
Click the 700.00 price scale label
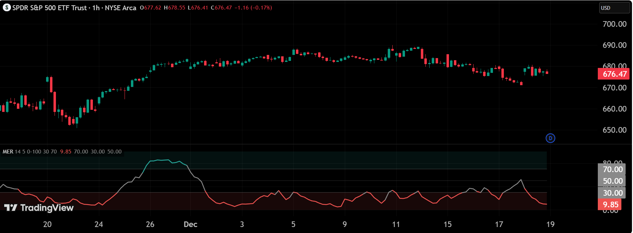[614, 24]
